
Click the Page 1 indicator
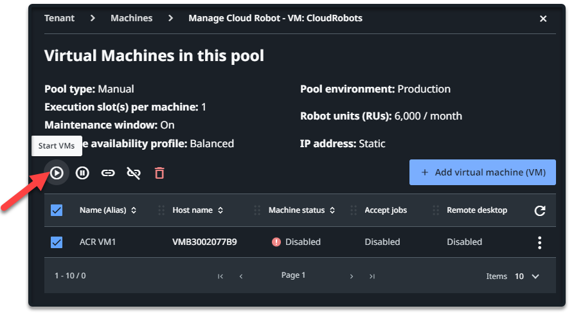point(293,275)
